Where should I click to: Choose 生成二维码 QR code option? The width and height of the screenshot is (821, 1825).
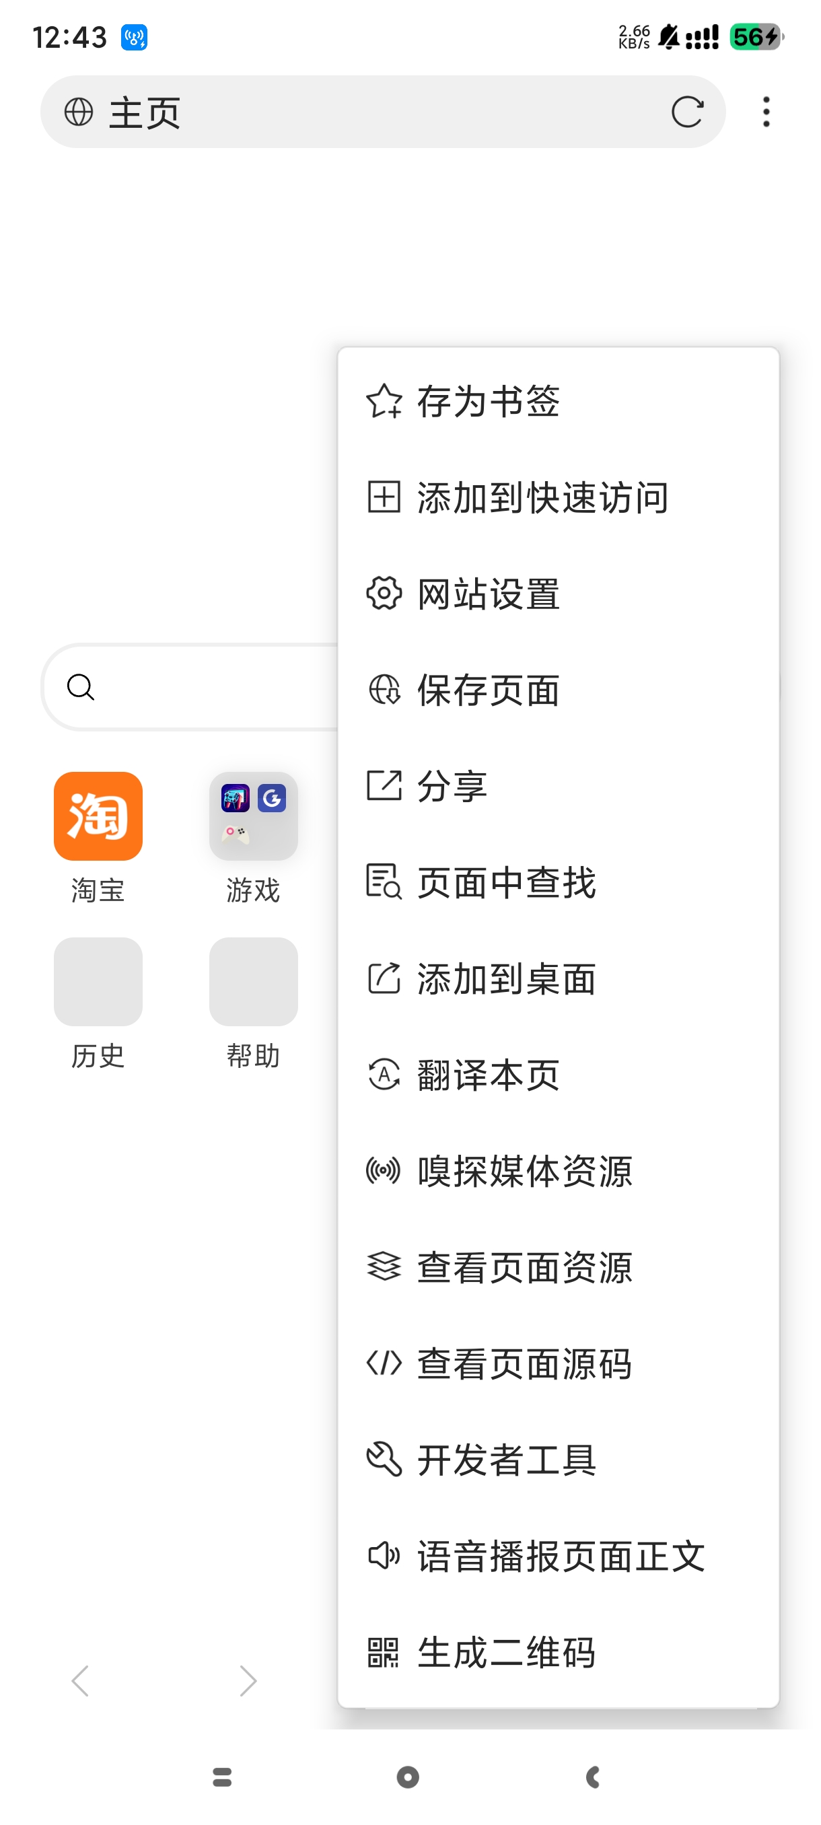click(x=506, y=1652)
